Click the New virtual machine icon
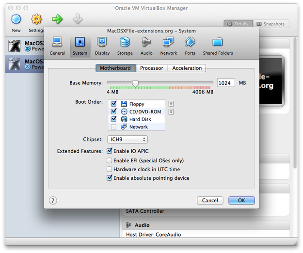The width and height of the screenshot is (303, 253). 16,19
